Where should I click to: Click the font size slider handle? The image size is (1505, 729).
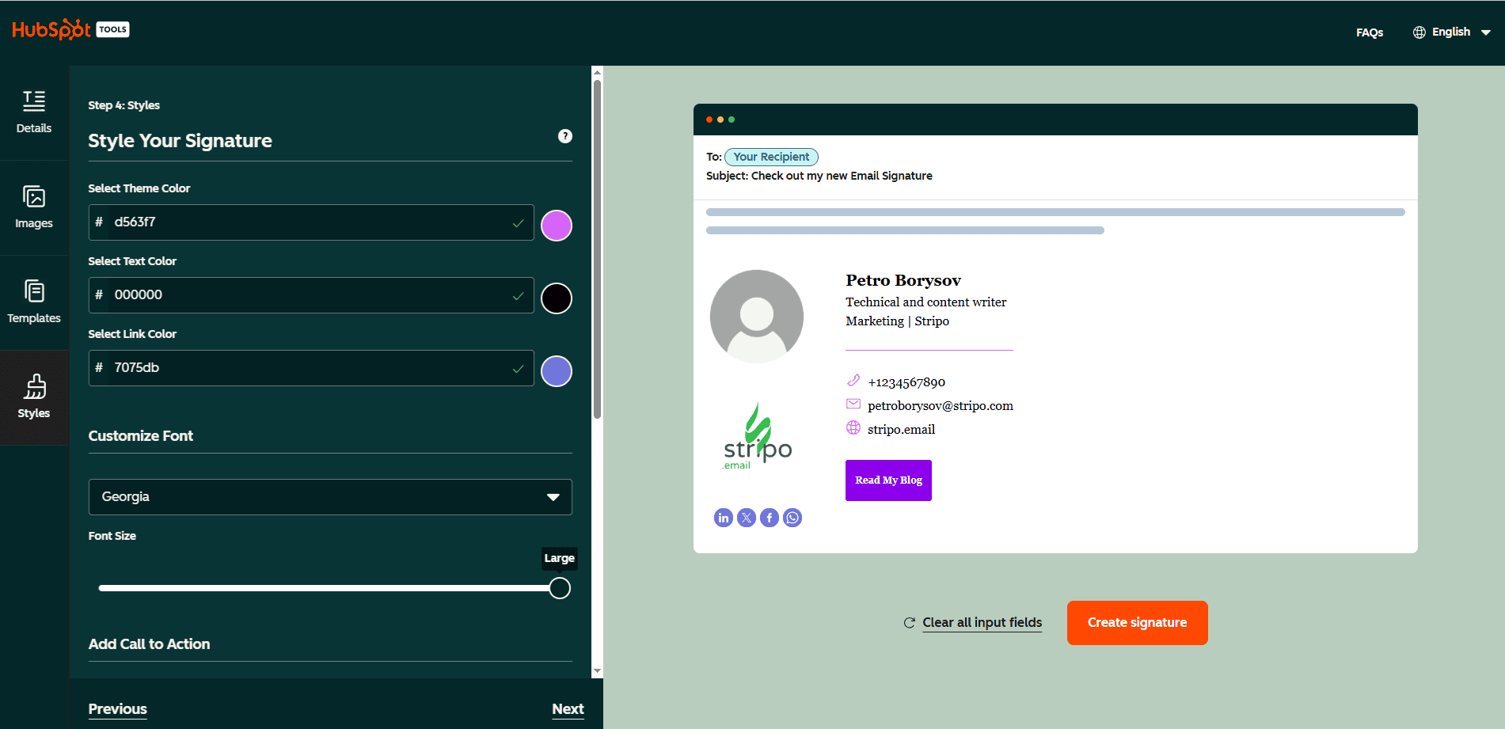click(x=560, y=588)
